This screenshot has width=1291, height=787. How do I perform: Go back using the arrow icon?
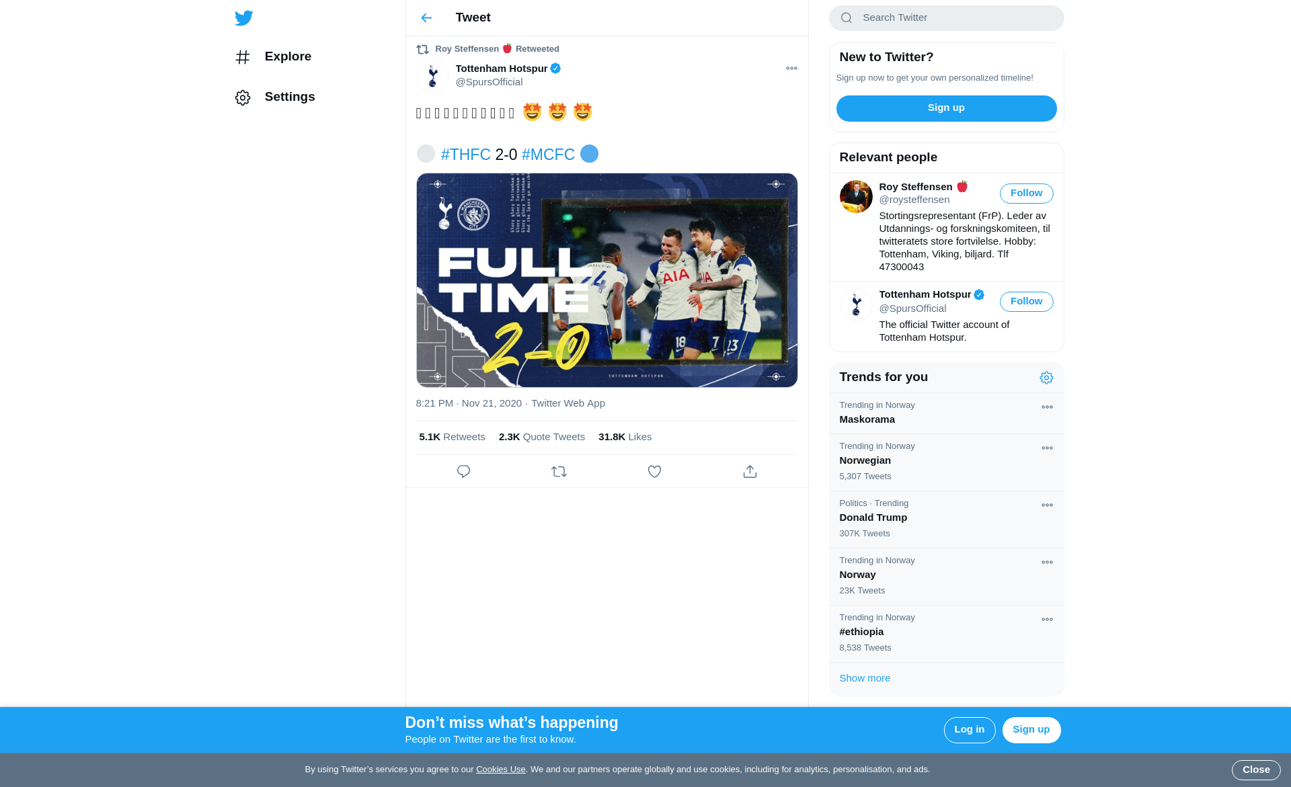(426, 18)
